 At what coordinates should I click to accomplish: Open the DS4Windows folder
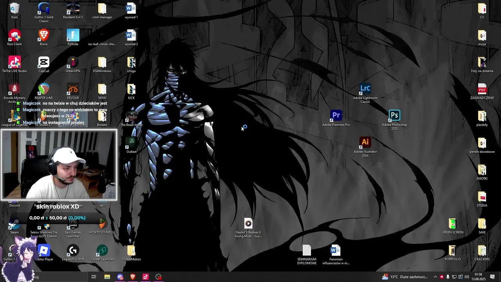[102, 65]
